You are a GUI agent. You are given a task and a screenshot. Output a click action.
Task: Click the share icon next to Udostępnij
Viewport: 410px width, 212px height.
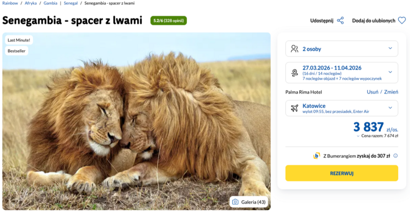(340, 21)
